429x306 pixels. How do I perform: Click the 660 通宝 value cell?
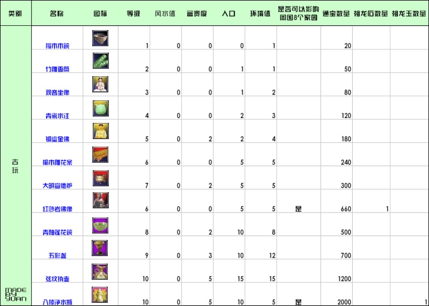pos(346,209)
